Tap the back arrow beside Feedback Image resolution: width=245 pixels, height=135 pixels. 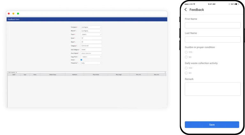pyautogui.click(x=186, y=10)
